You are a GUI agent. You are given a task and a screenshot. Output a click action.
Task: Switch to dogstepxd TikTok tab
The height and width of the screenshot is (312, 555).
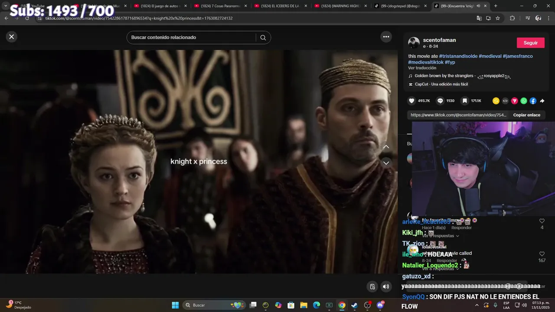click(401, 6)
